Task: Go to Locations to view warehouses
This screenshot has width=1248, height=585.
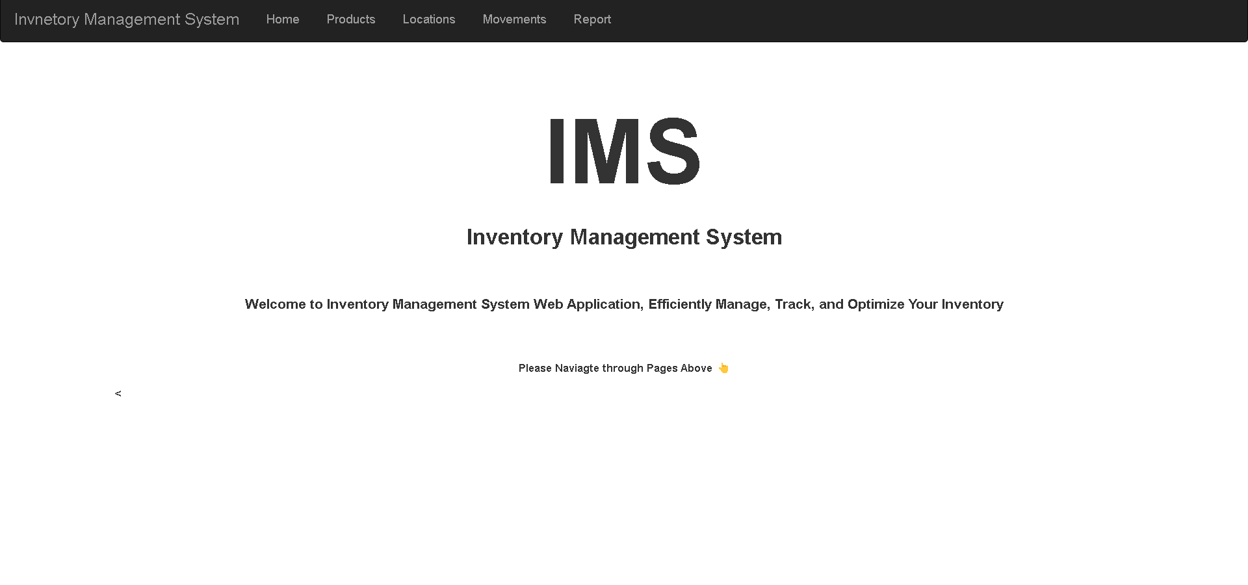Action: pos(429,19)
